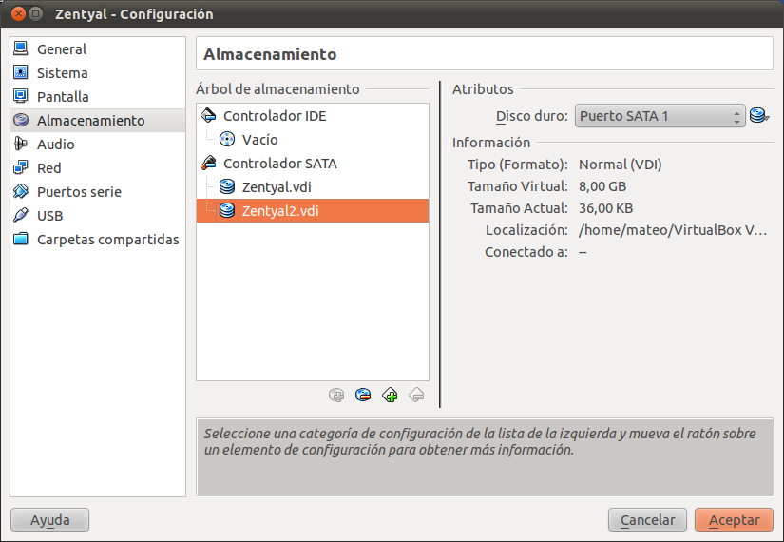Image resolution: width=784 pixels, height=542 pixels.
Task: Select the Almacenamiento category
Action: coord(98,121)
